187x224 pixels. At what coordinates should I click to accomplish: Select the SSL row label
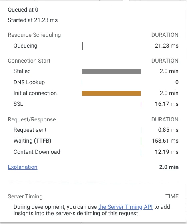(x=18, y=104)
